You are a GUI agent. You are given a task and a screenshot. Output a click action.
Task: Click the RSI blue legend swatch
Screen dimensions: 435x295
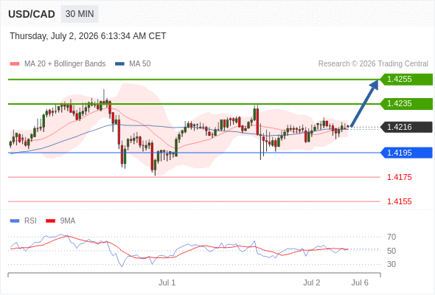pos(15,221)
